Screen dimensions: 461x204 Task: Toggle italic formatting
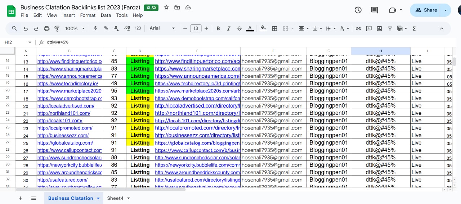pos(228,28)
